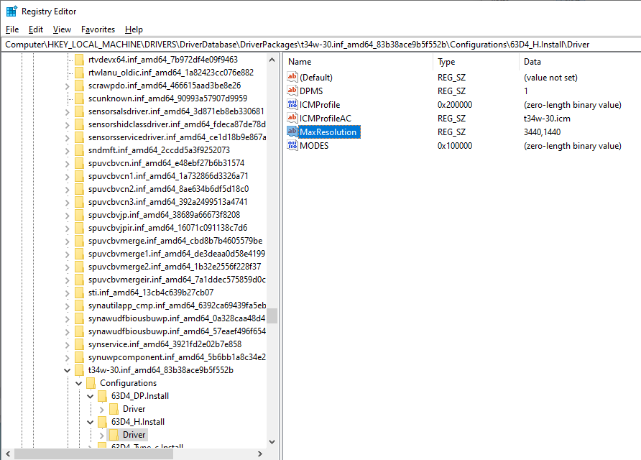The image size is (641, 460).
Task: Collapse the t34w-30.inf_amd64 tree node
Action: tap(68, 371)
